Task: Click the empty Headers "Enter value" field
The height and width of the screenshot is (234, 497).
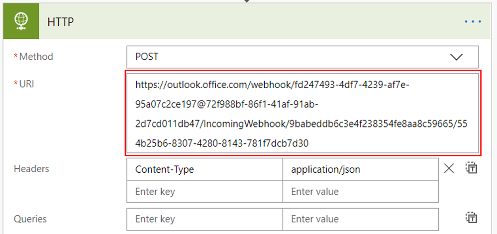Action: 361,192
